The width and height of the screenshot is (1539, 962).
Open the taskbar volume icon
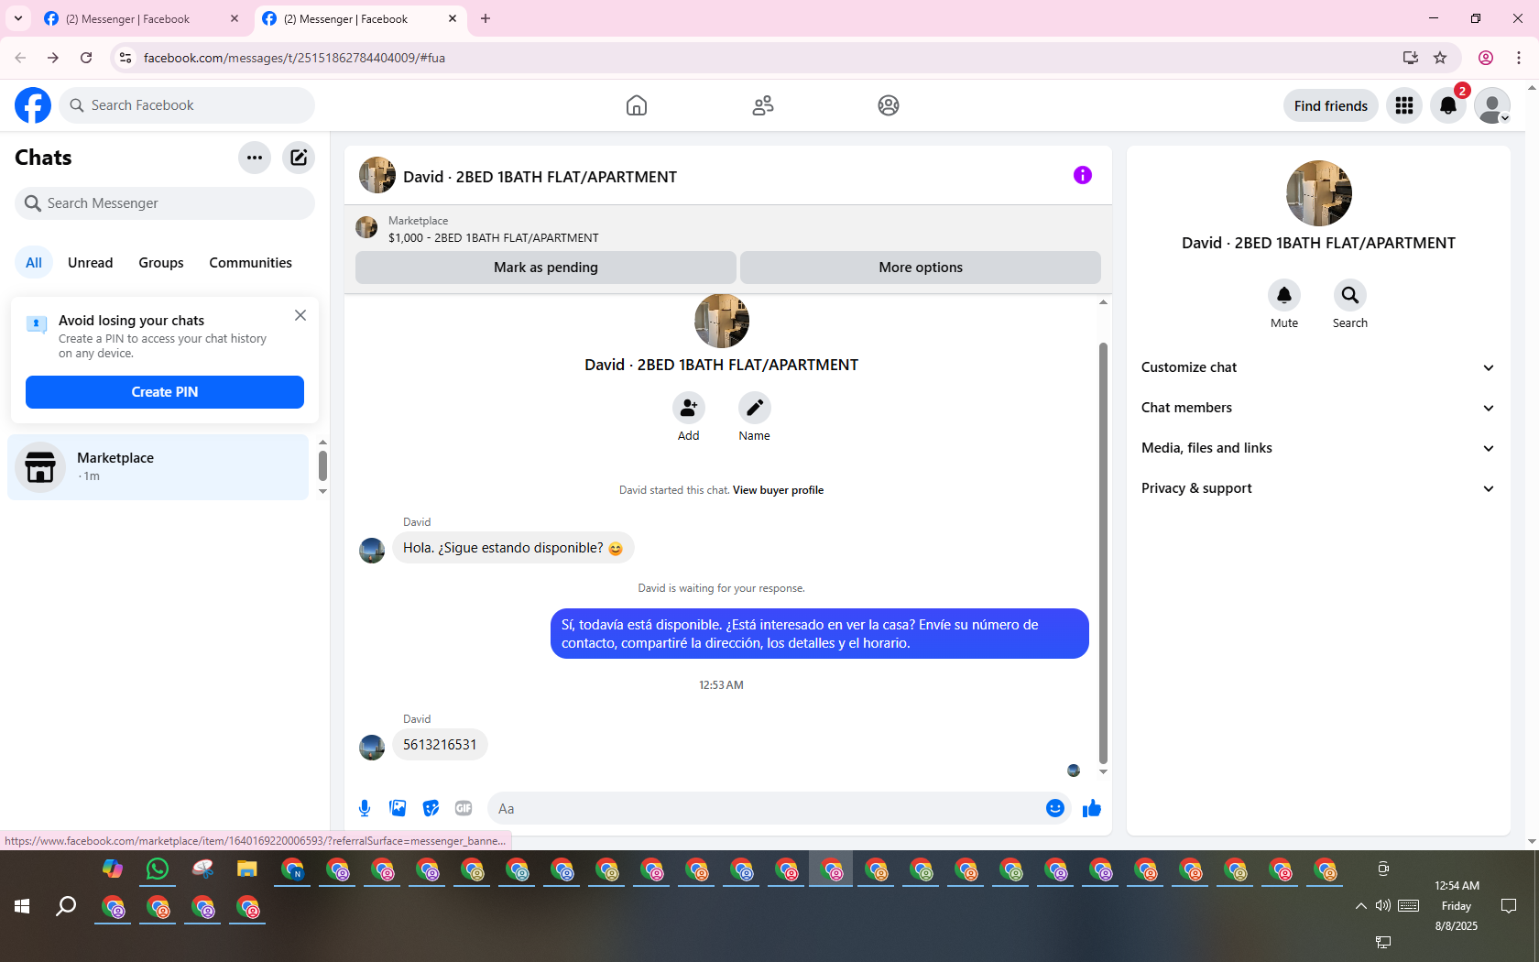pos(1383,906)
